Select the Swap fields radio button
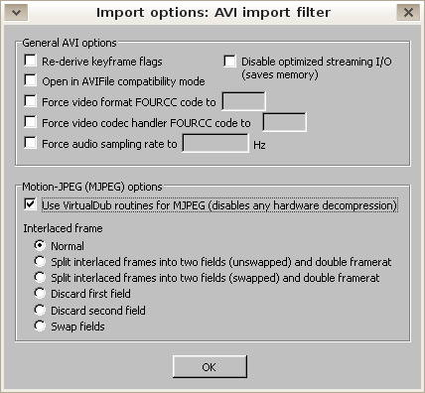The height and width of the screenshot is (393, 425). tap(40, 326)
